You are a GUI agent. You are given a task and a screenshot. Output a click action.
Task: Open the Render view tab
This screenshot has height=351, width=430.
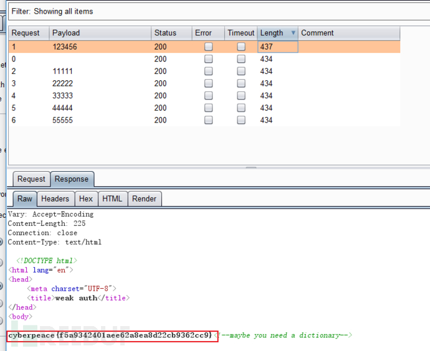(145, 199)
